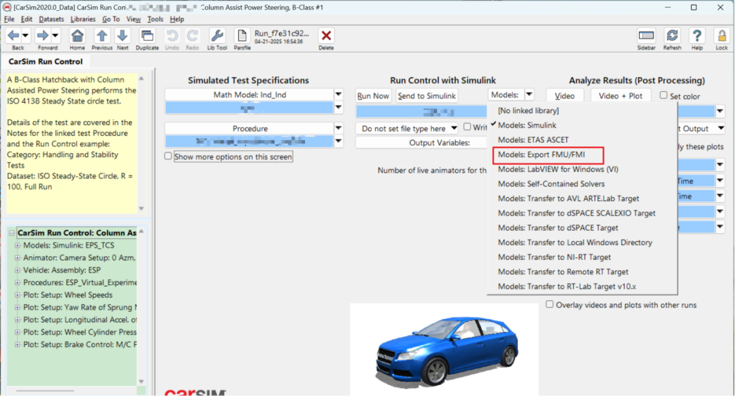Open Help question mark icon
735x396 pixels.
697,35
